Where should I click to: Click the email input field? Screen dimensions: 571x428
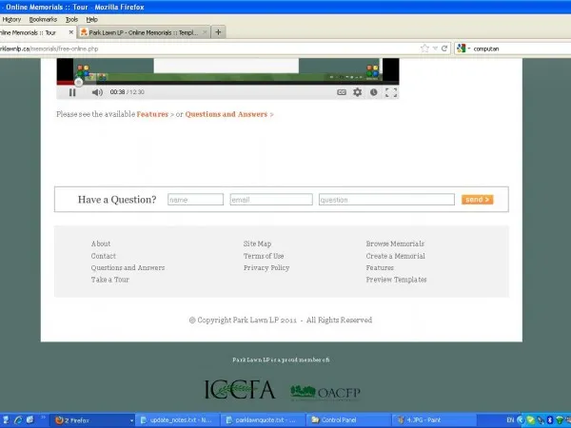coord(271,200)
